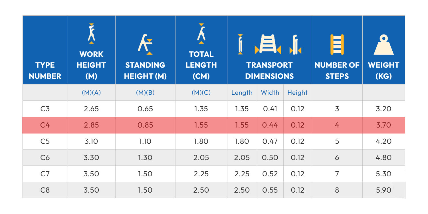Click the Width sub-header
This screenshot has height=214, width=428.
(270, 93)
